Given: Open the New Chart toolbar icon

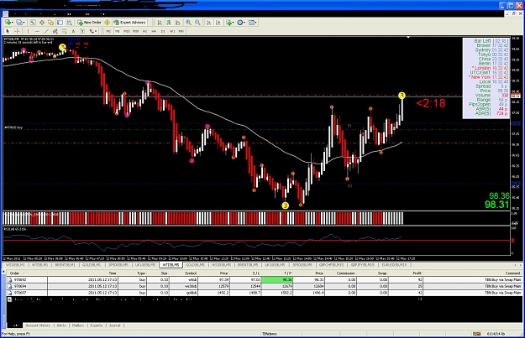Looking at the screenshot, I should (8, 23).
